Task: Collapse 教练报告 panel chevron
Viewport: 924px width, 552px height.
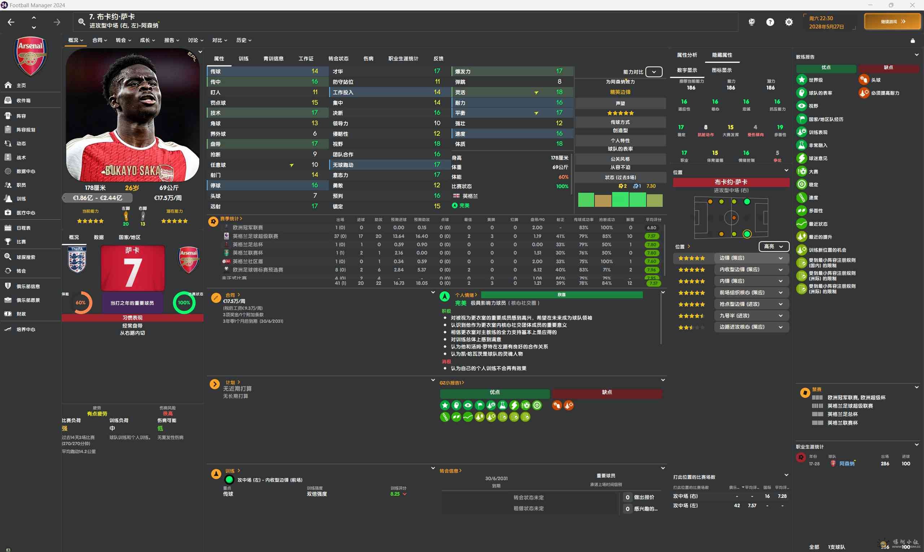Action: tap(916, 55)
